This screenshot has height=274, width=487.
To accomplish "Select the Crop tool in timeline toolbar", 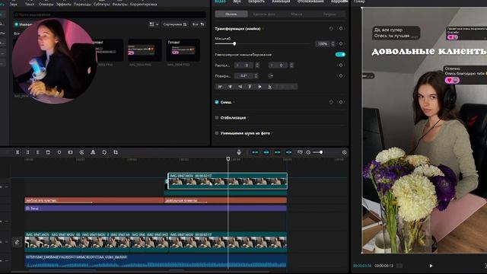I will pyautogui.click(x=116, y=152).
